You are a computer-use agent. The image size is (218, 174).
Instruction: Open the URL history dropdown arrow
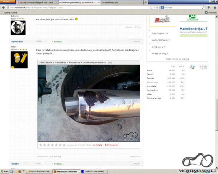[x=154, y=8]
